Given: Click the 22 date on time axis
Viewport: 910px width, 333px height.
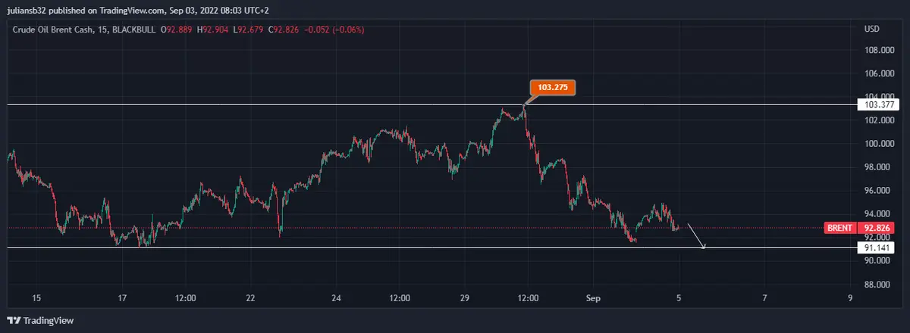Looking at the screenshot, I should (x=251, y=298).
